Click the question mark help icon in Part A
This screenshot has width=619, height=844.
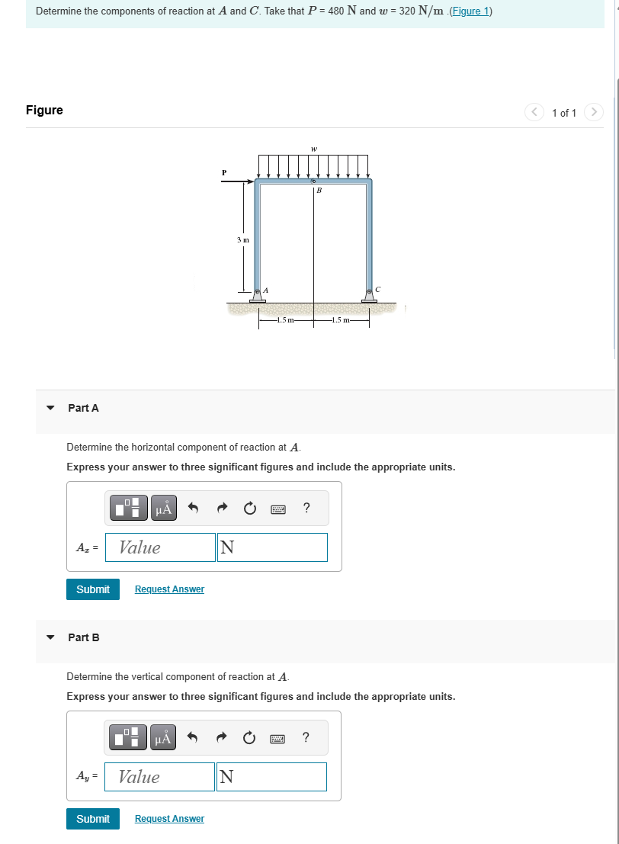(x=306, y=508)
